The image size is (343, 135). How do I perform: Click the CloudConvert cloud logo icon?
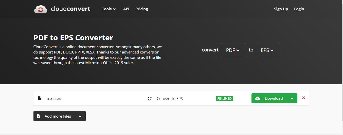41,9
